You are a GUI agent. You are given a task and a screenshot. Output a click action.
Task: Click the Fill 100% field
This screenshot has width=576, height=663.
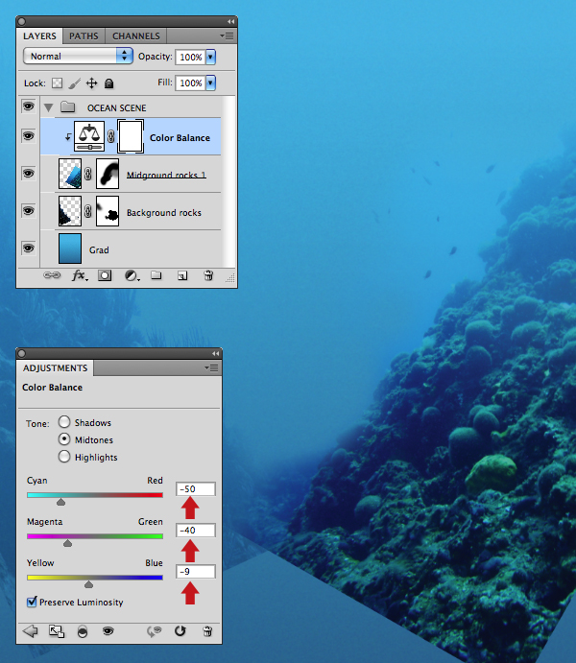point(191,83)
